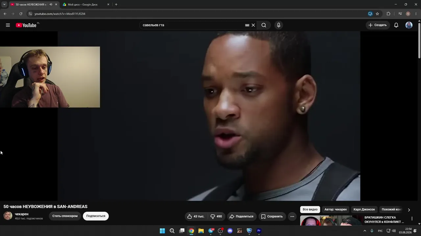Go to the YouTube home logo
This screenshot has width=421, height=236.
[x=26, y=25]
